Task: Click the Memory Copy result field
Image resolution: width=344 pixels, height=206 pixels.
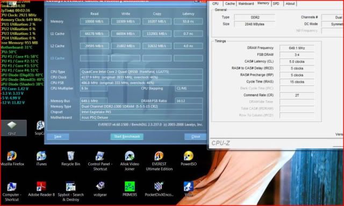Action: coord(157,22)
